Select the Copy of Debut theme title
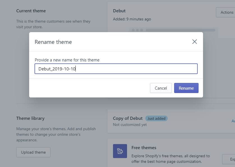This screenshot has height=167, width=235. pos(128,118)
